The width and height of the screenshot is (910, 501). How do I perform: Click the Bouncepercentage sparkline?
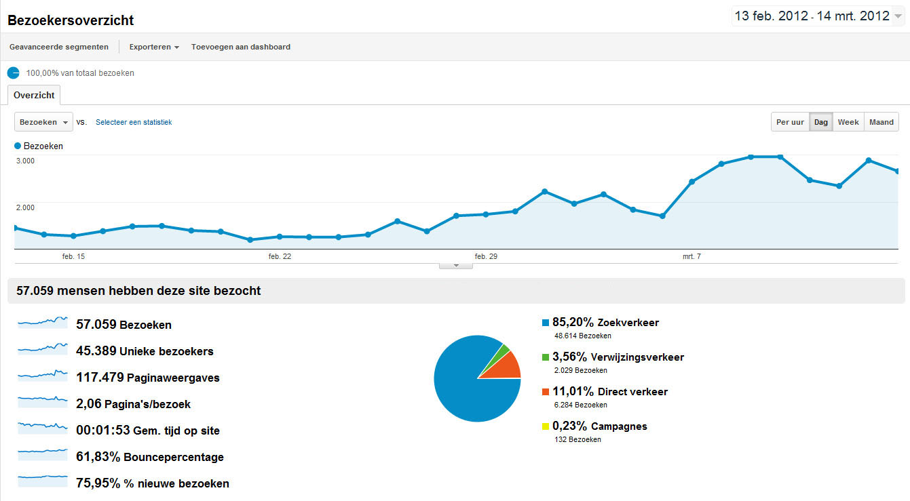coord(43,454)
